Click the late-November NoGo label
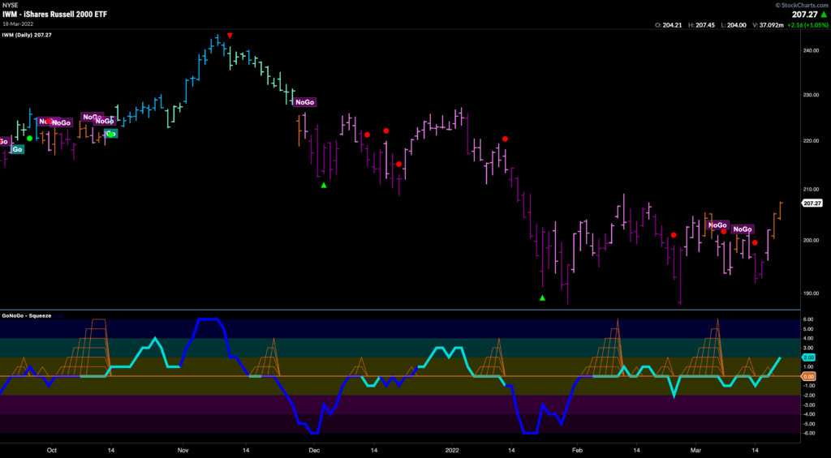Screen dimensions: 831x458 coord(305,102)
